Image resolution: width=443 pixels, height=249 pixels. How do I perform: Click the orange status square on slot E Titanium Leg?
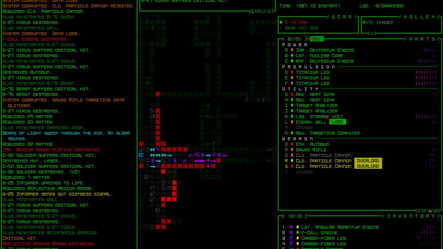pos(292,78)
